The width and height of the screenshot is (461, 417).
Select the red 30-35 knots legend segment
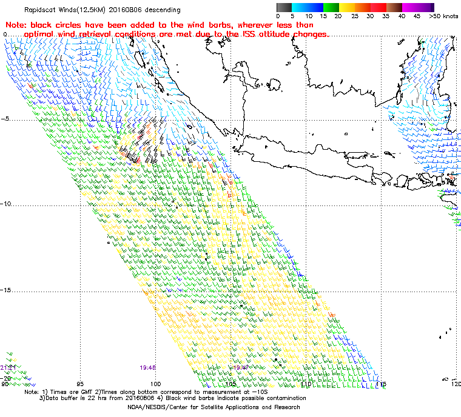click(379, 7)
